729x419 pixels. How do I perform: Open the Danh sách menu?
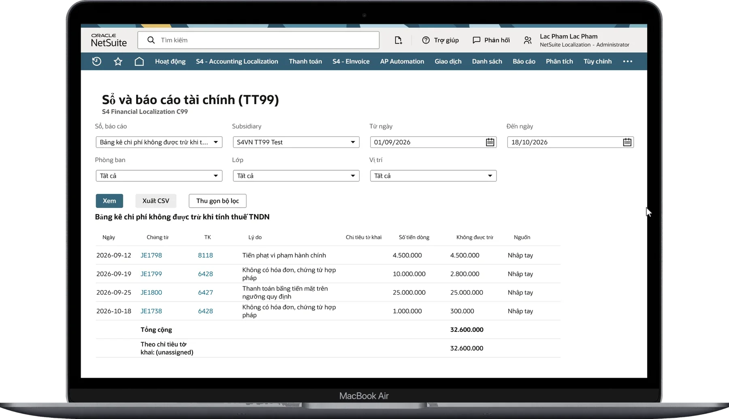tap(487, 61)
